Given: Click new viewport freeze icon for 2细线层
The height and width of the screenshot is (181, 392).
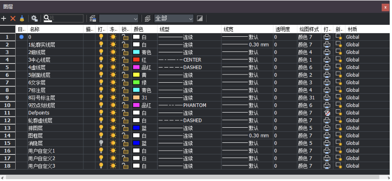Looking at the screenshot, I should (x=339, y=52).
